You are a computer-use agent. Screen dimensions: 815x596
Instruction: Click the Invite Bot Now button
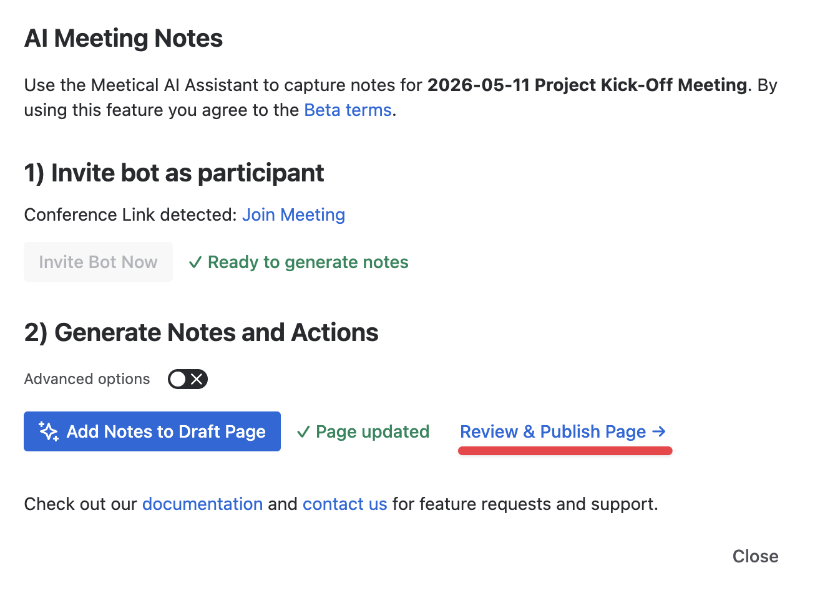98,262
